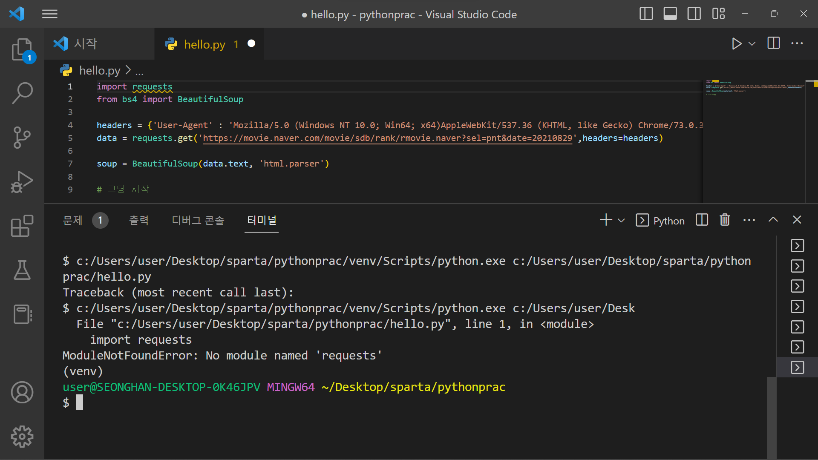Click the '# 코딩 시작' comment line
Image resolution: width=818 pixels, height=460 pixels.
(123, 190)
